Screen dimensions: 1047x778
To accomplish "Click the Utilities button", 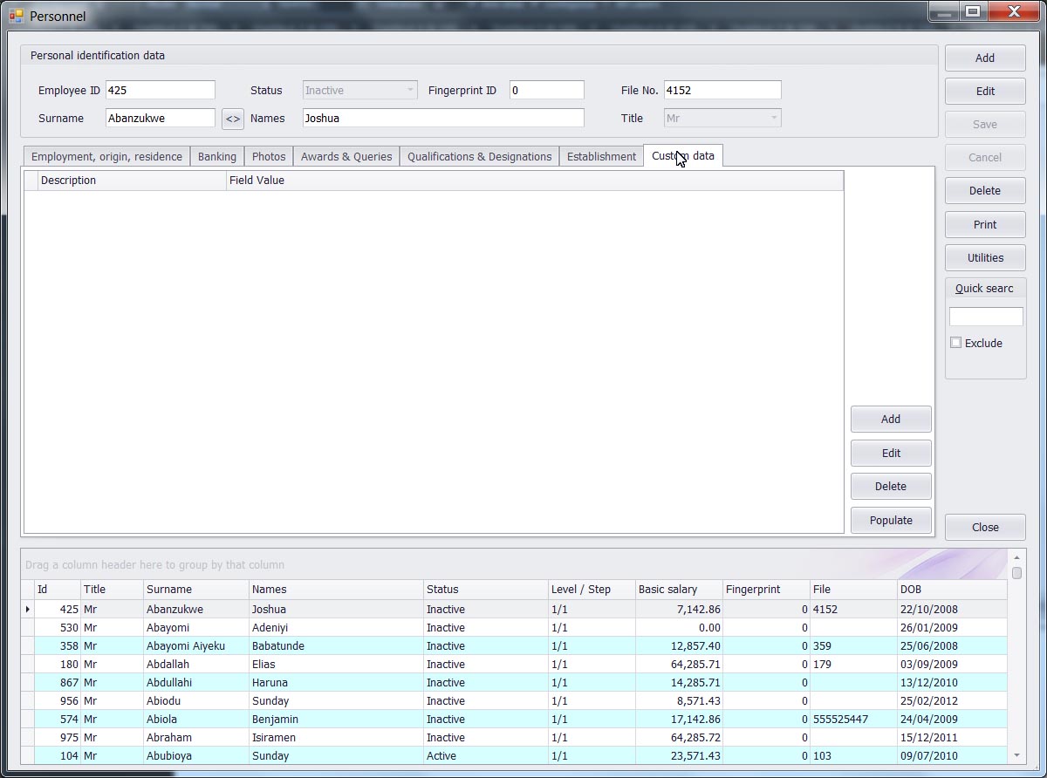I will click(x=985, y=258).
